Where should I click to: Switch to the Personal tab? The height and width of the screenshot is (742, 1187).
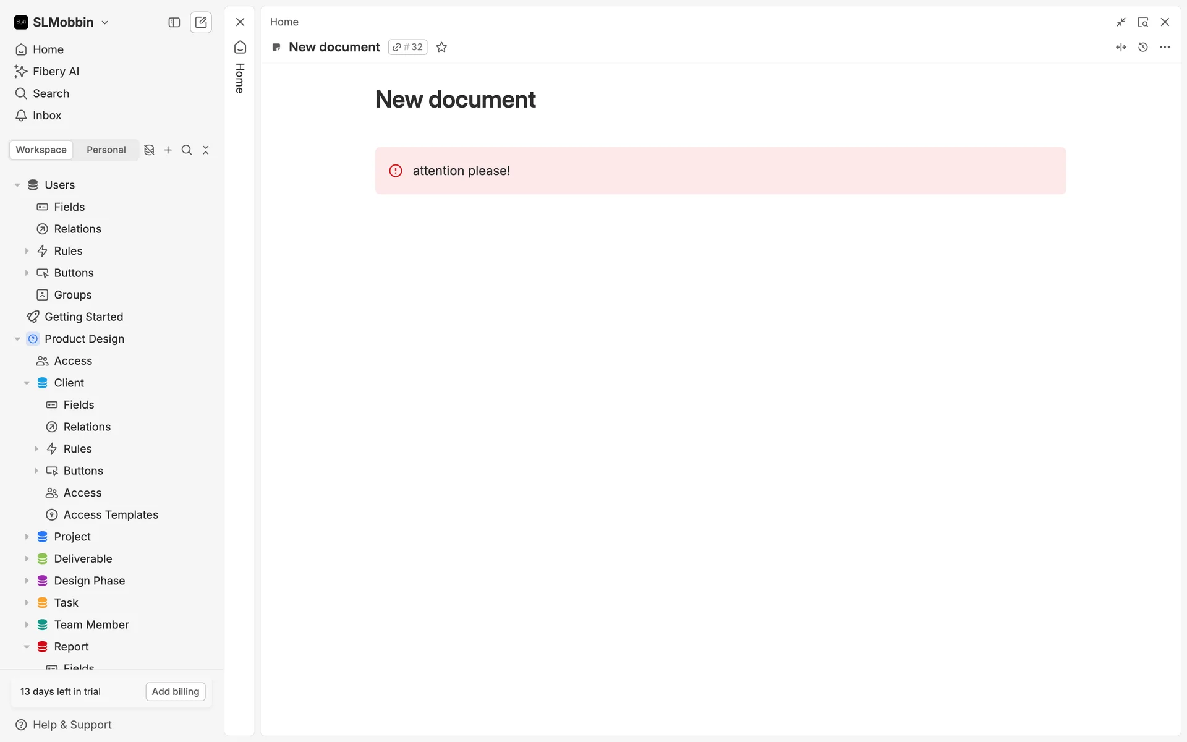pyautogui.click(x=106, y=150)
